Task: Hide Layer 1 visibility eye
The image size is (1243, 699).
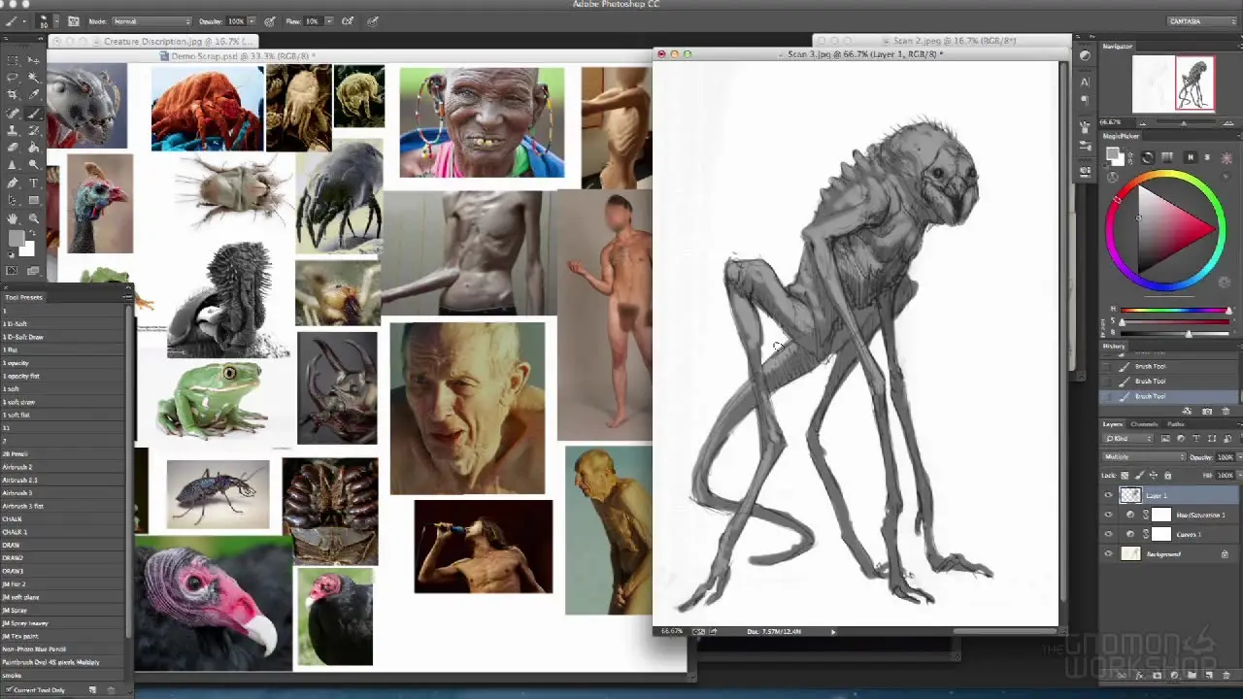Action: tap(1108, 495)
